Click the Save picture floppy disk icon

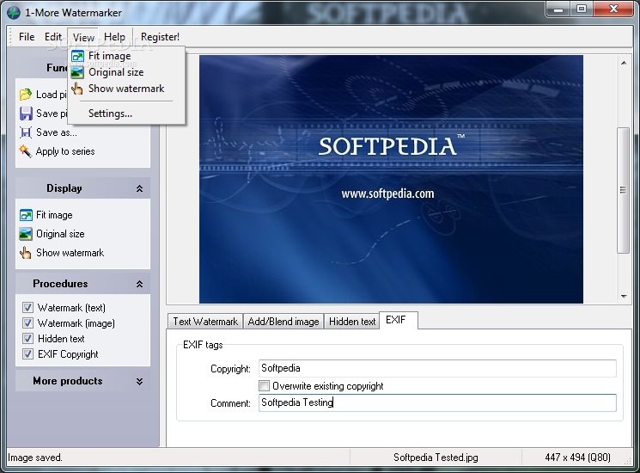tap(26, 114)
